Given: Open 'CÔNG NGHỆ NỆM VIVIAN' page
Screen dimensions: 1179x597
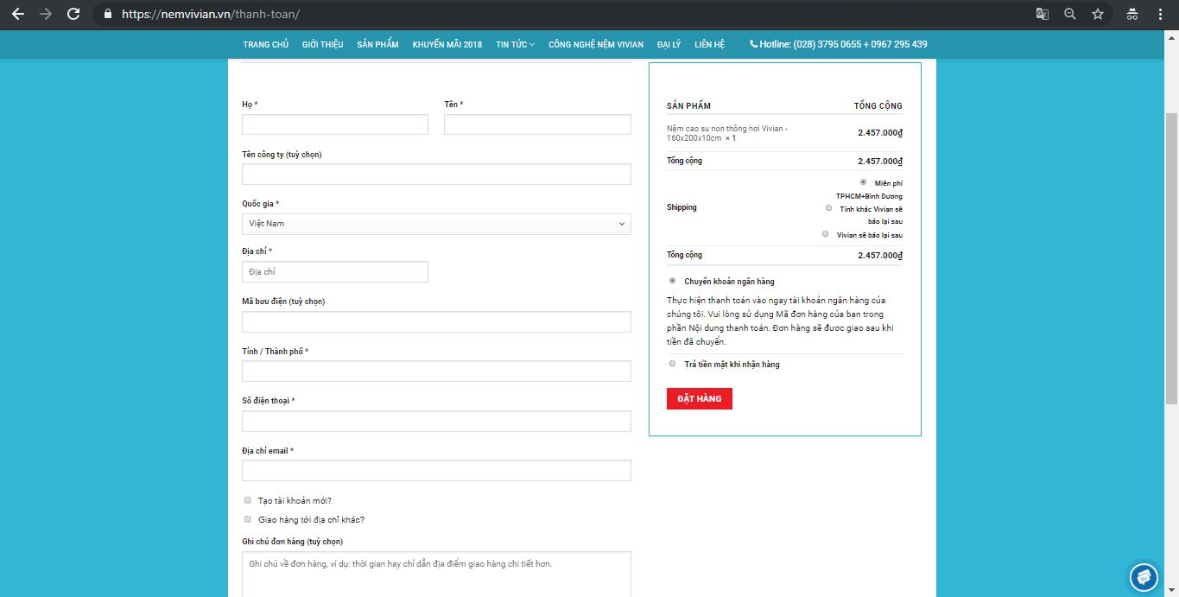Looking at the screenshot, I should (x=596, y=44).
